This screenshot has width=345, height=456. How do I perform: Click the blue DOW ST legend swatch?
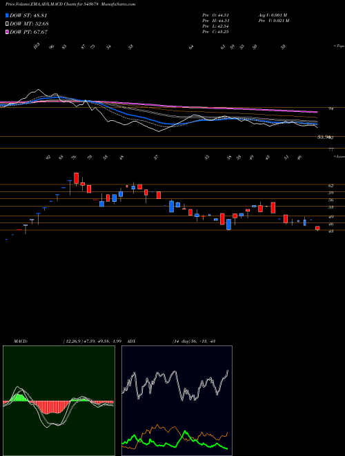pos(7,16)
